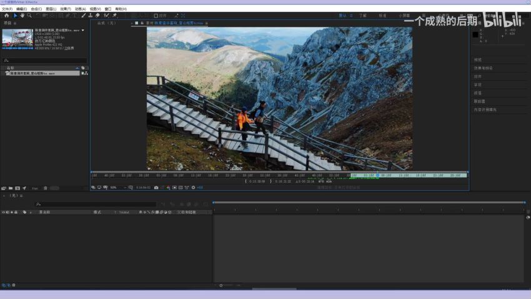Open the 图层(L) menu
The width and height of the screenshot is (531, 299).
pyautogui.click(x=51, y=9)
